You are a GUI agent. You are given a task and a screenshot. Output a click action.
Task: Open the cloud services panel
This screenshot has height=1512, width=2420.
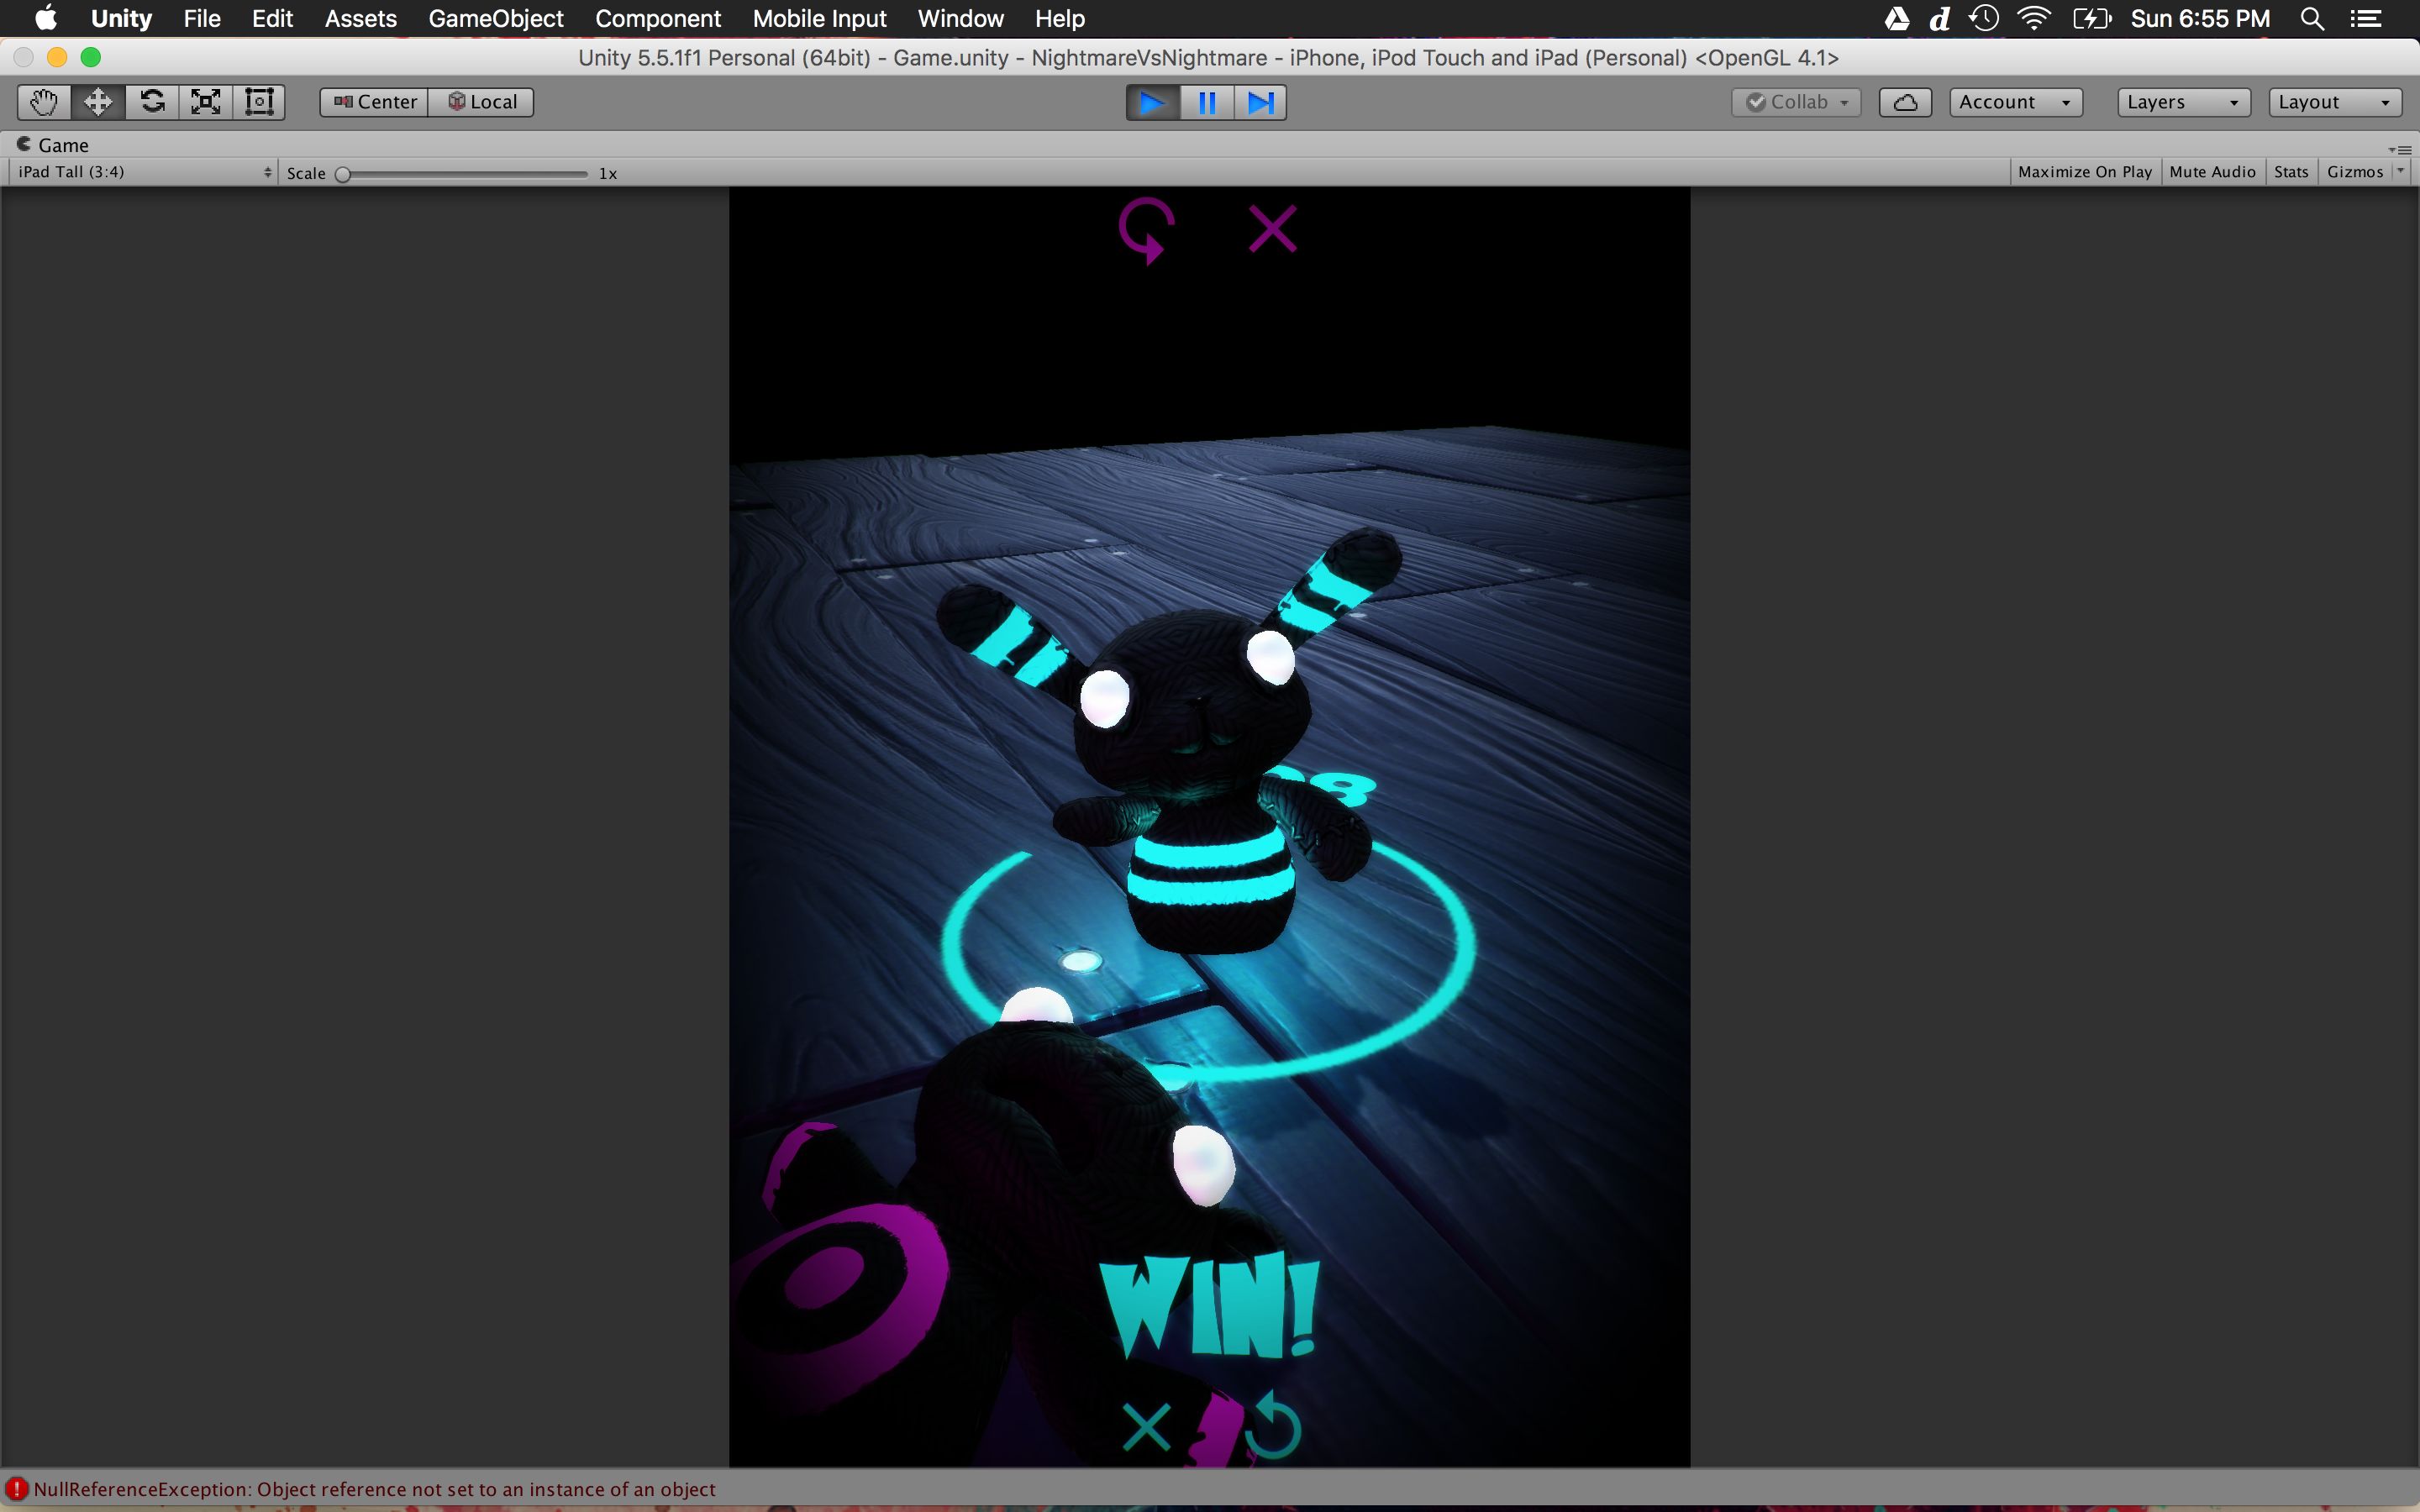(1904, 102)
